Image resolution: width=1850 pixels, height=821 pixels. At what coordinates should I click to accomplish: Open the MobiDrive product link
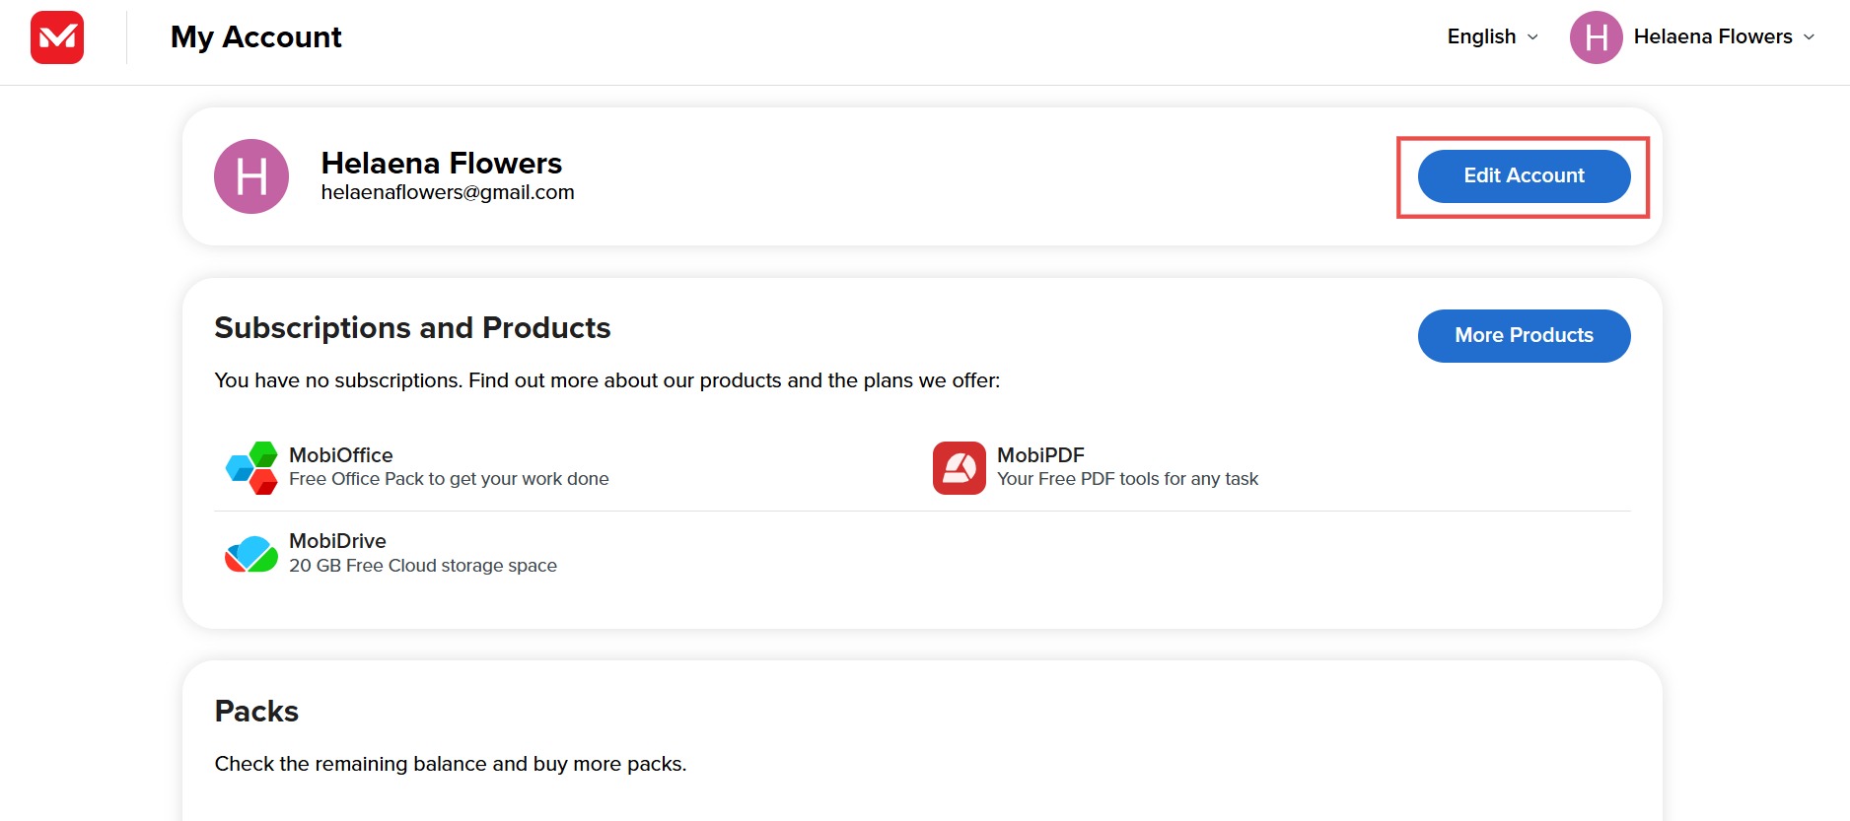(337, 541)
